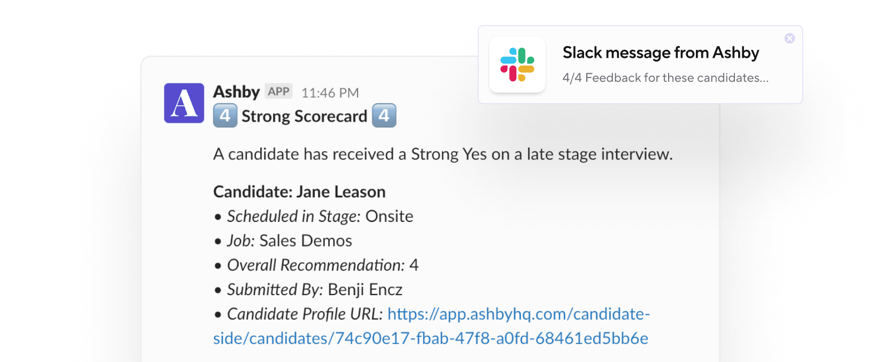
Task: Dismiss the Slack notification with the X
Action: (790, 38)
